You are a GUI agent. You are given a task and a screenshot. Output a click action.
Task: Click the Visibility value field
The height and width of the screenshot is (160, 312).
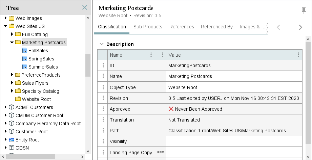(x=234, y=141)
